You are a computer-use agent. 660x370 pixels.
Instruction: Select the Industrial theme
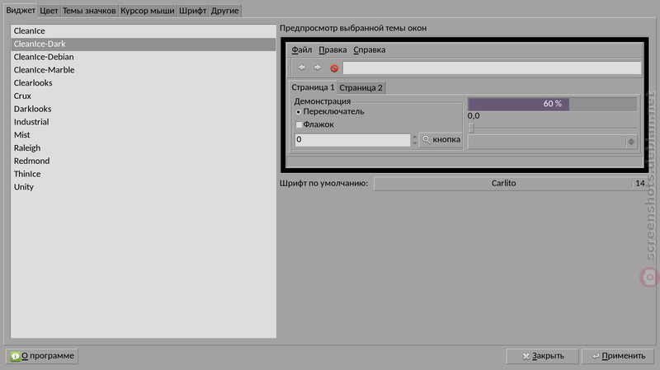[143, 122]
